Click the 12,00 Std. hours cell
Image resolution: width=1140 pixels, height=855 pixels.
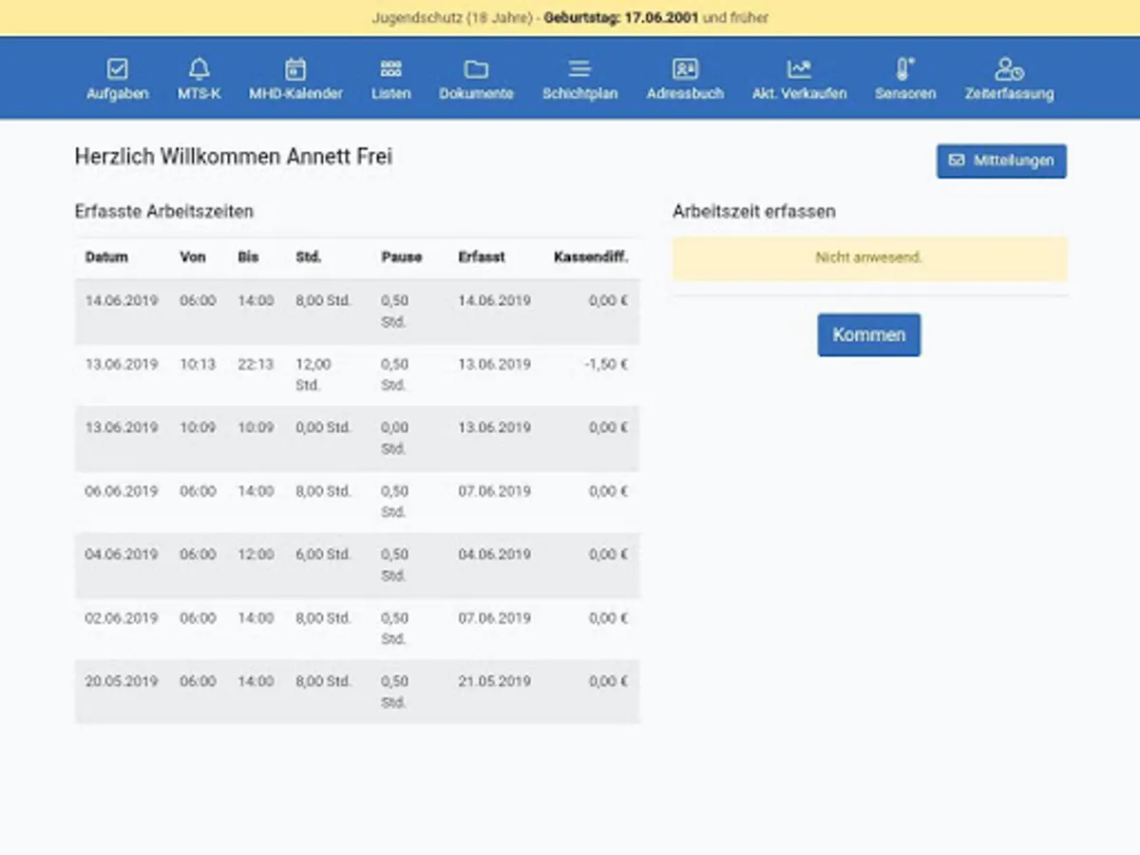click(x=313, y=375)
